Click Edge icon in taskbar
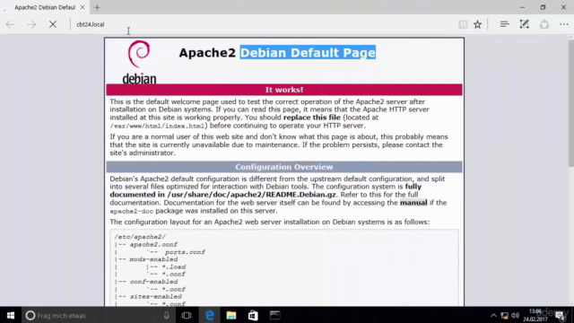The image size is (574, 323). [x=209, y=315]
